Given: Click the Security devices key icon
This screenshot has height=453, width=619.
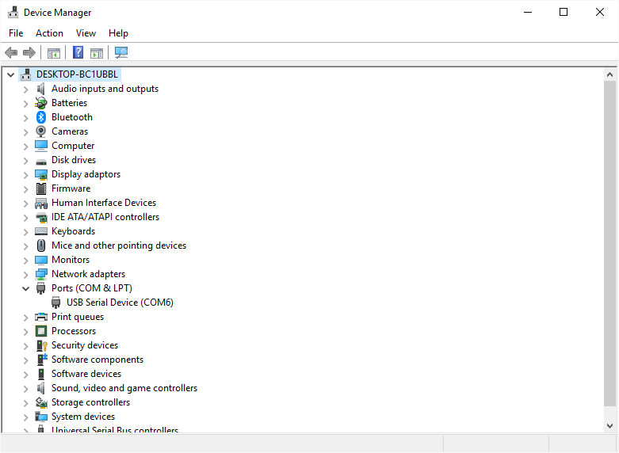Looking at the screenshot, I should 41,345.
